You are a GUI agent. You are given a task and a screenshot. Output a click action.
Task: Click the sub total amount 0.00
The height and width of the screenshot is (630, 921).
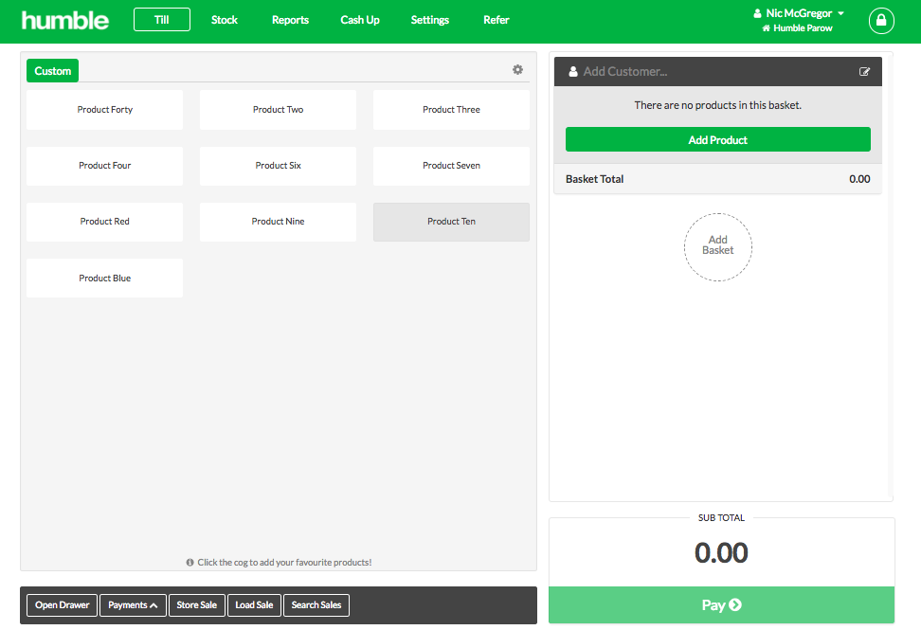click(721, 553)
